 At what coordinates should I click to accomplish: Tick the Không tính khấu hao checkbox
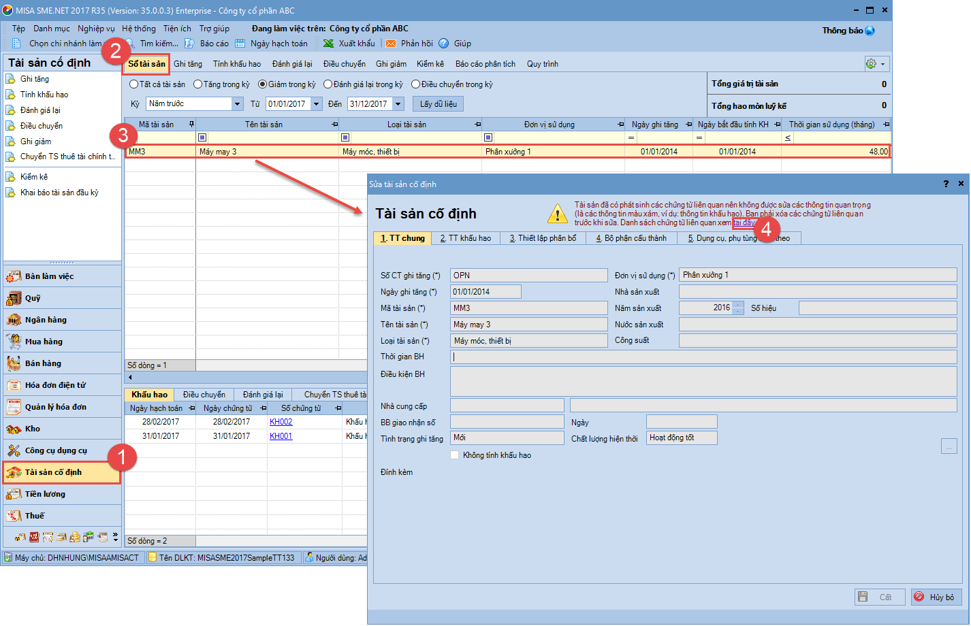tap(455, 455)
